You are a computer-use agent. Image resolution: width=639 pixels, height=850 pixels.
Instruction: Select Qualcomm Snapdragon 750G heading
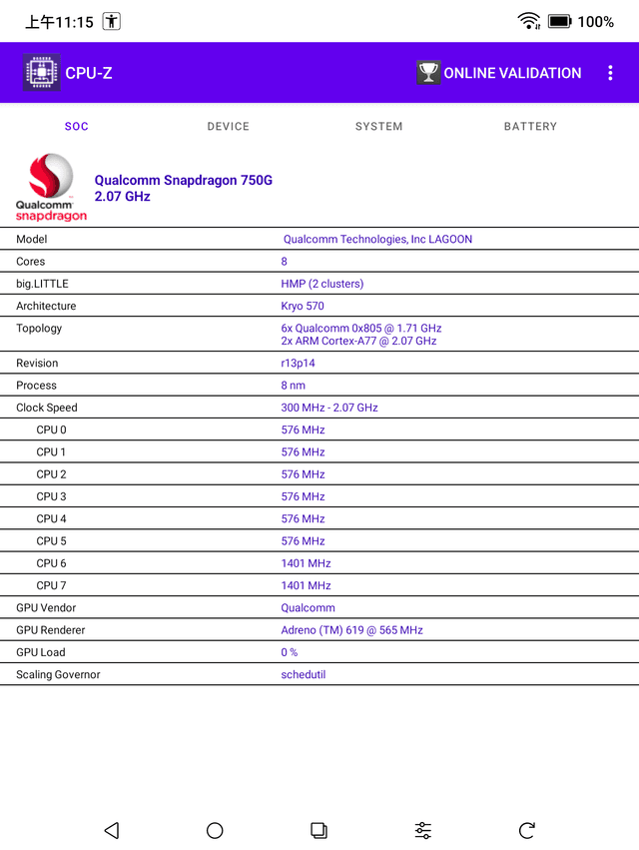pyautogui.click(x=183, y=180)
